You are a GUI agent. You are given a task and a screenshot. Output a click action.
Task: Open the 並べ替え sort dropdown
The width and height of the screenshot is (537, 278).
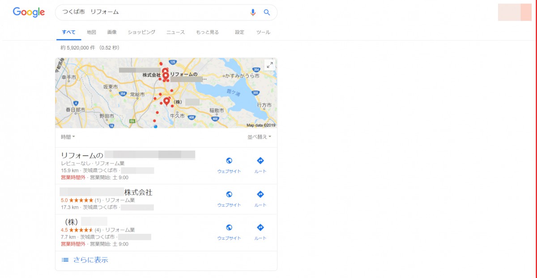tap(260, 137)
